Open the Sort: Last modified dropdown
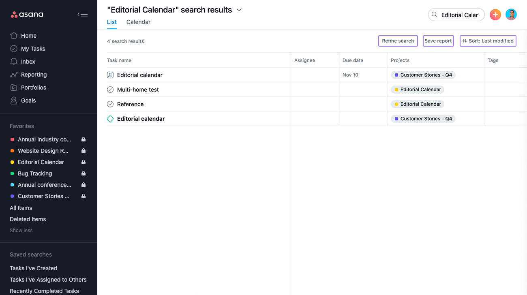Viewport: 527px width, 295px height. pos(488,41)
